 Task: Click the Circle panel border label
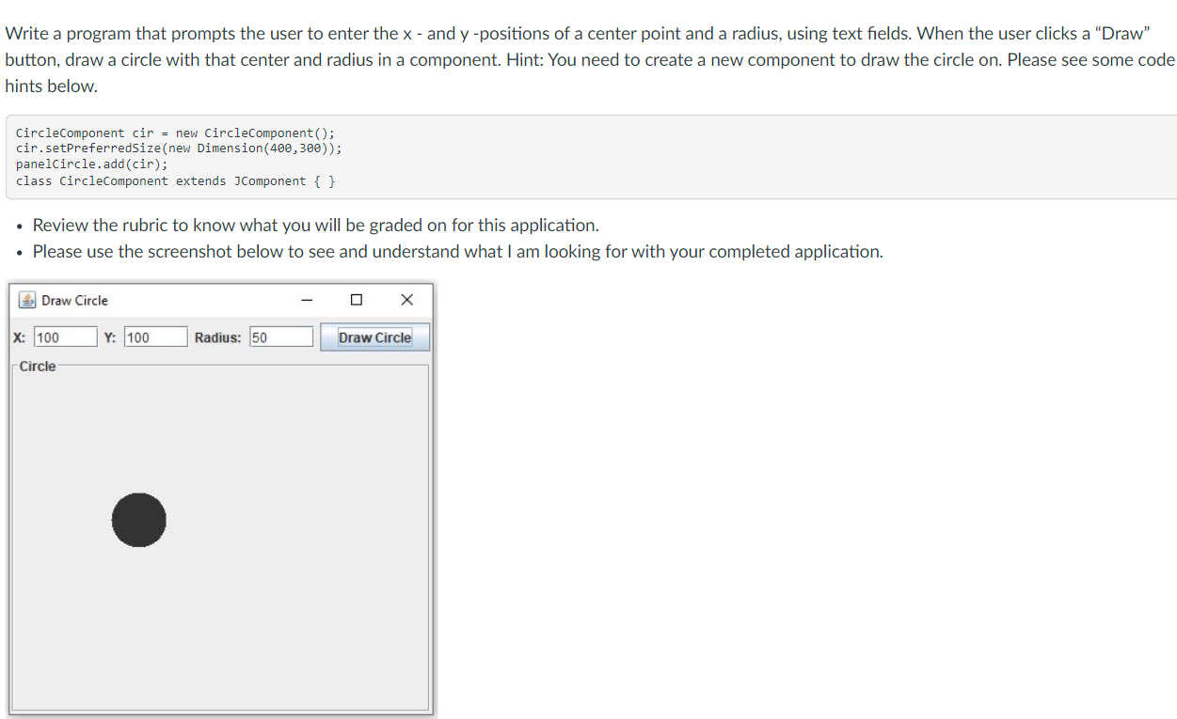click(x=38, y=367)
